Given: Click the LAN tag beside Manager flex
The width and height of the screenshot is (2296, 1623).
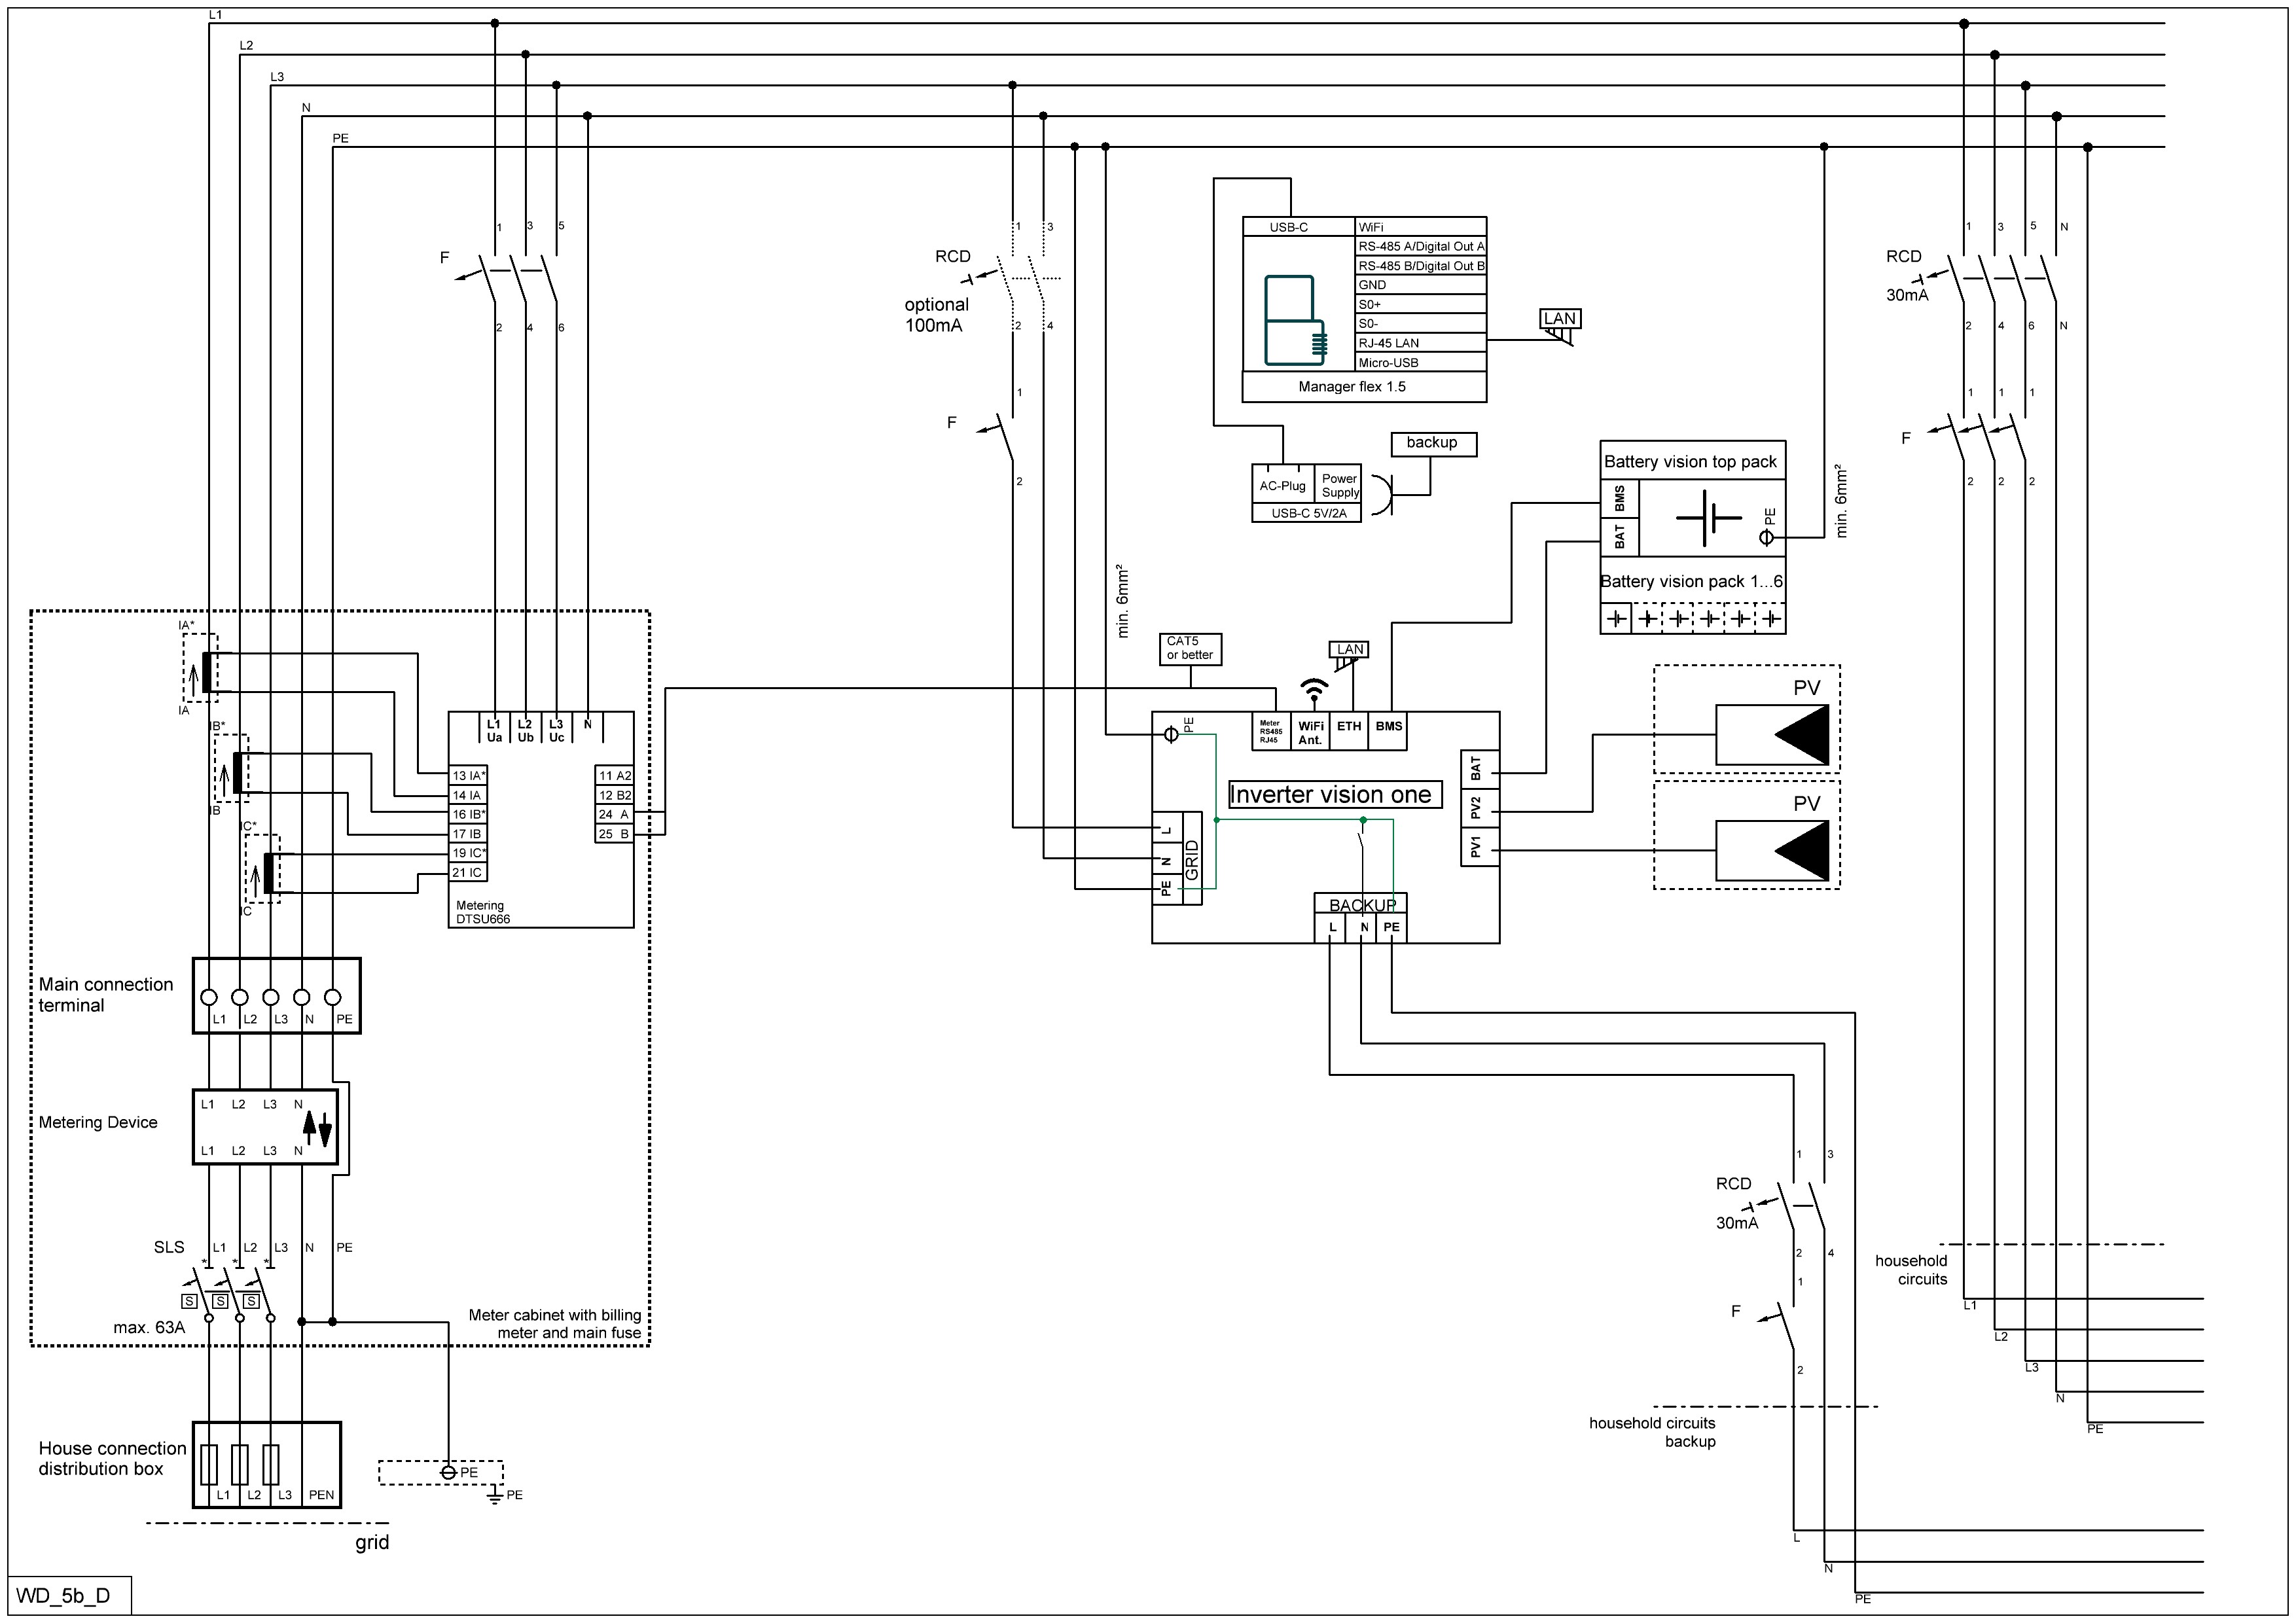Looking at the screenshot, I should click(1559, 319).
